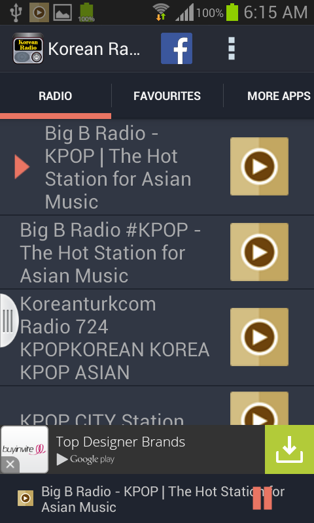
Task: Play KPOP CITY Station
Action: tap(259, 408)
